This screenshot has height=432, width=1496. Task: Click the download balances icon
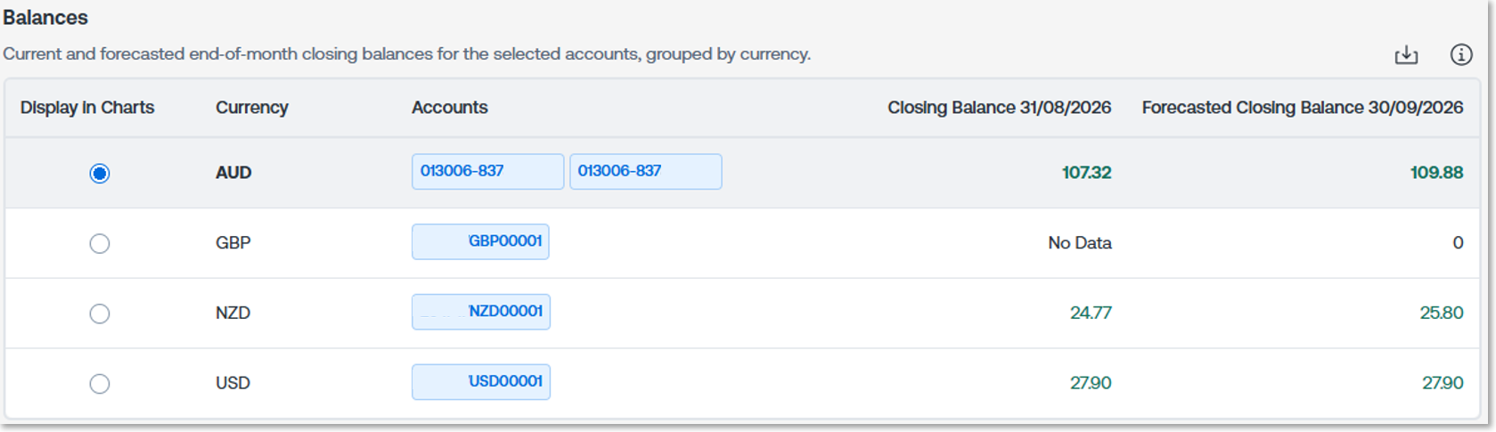pyautogui.click(x=1406, y=55)
